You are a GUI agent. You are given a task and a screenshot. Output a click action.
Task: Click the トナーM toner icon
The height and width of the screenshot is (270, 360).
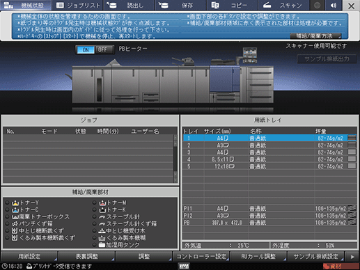click(x=102, y=202)
